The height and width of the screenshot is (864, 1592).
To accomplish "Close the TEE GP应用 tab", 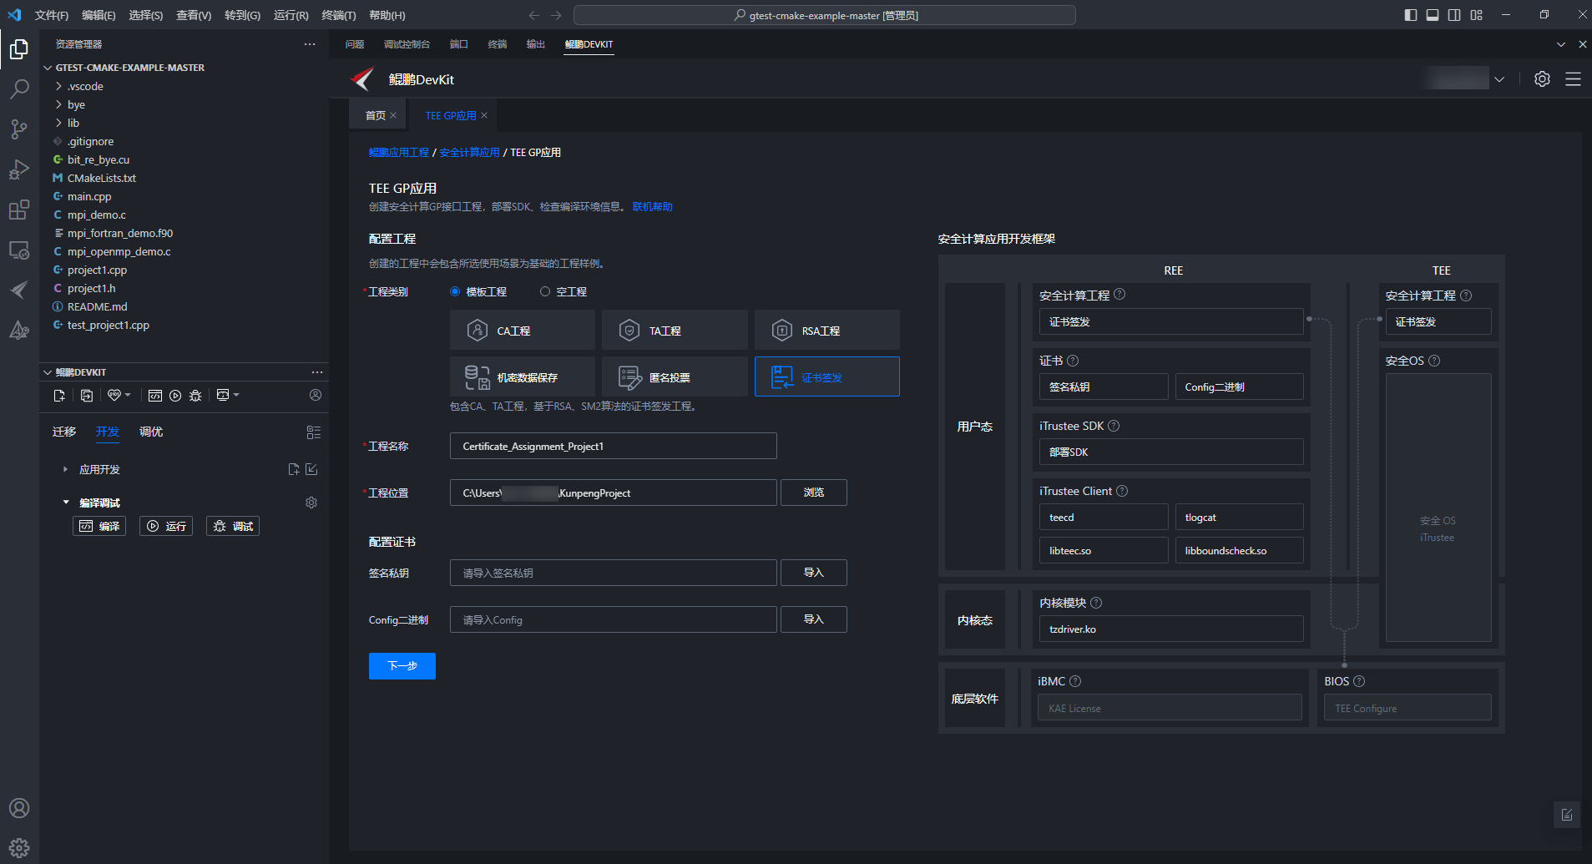I will click(x=484, y=115).
